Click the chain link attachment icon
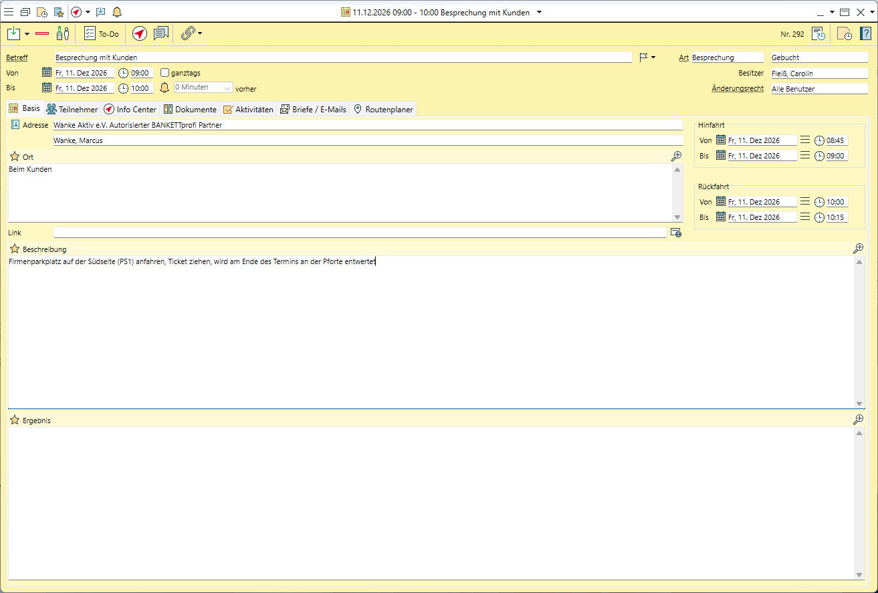The image size is (878, 593). pos(188,33)
